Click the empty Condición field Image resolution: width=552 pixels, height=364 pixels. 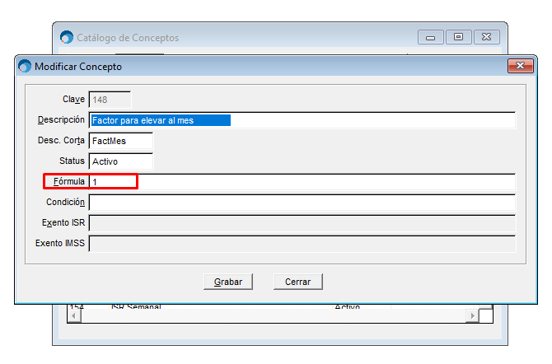(x=302, y=202)
